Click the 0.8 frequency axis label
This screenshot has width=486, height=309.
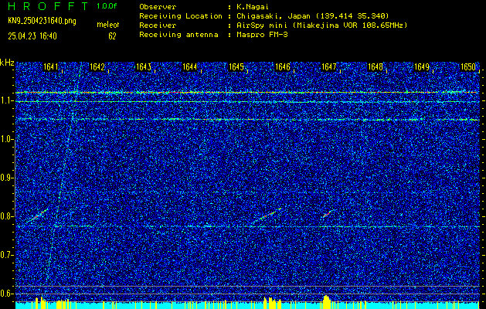[x=5, y=216]
